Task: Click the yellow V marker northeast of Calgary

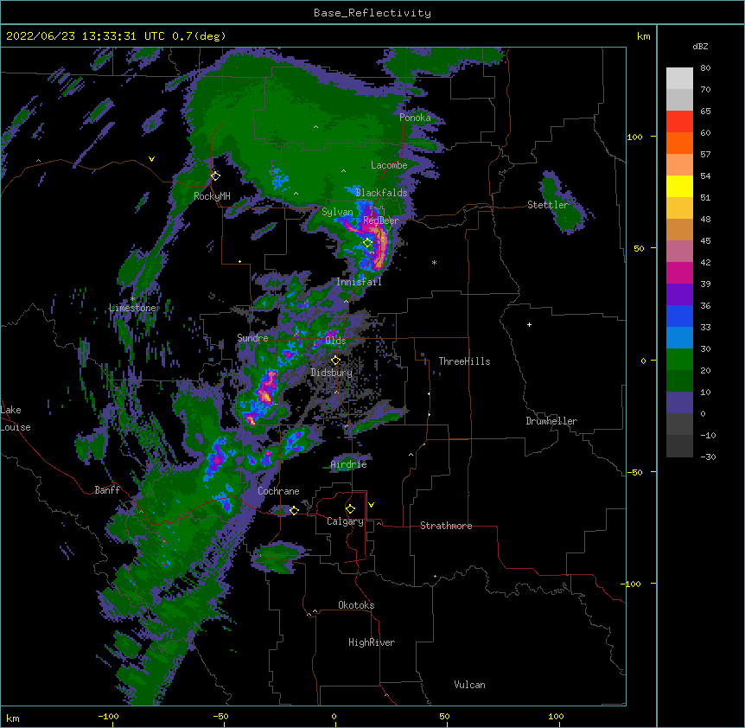Action: (x=371, y=505)
